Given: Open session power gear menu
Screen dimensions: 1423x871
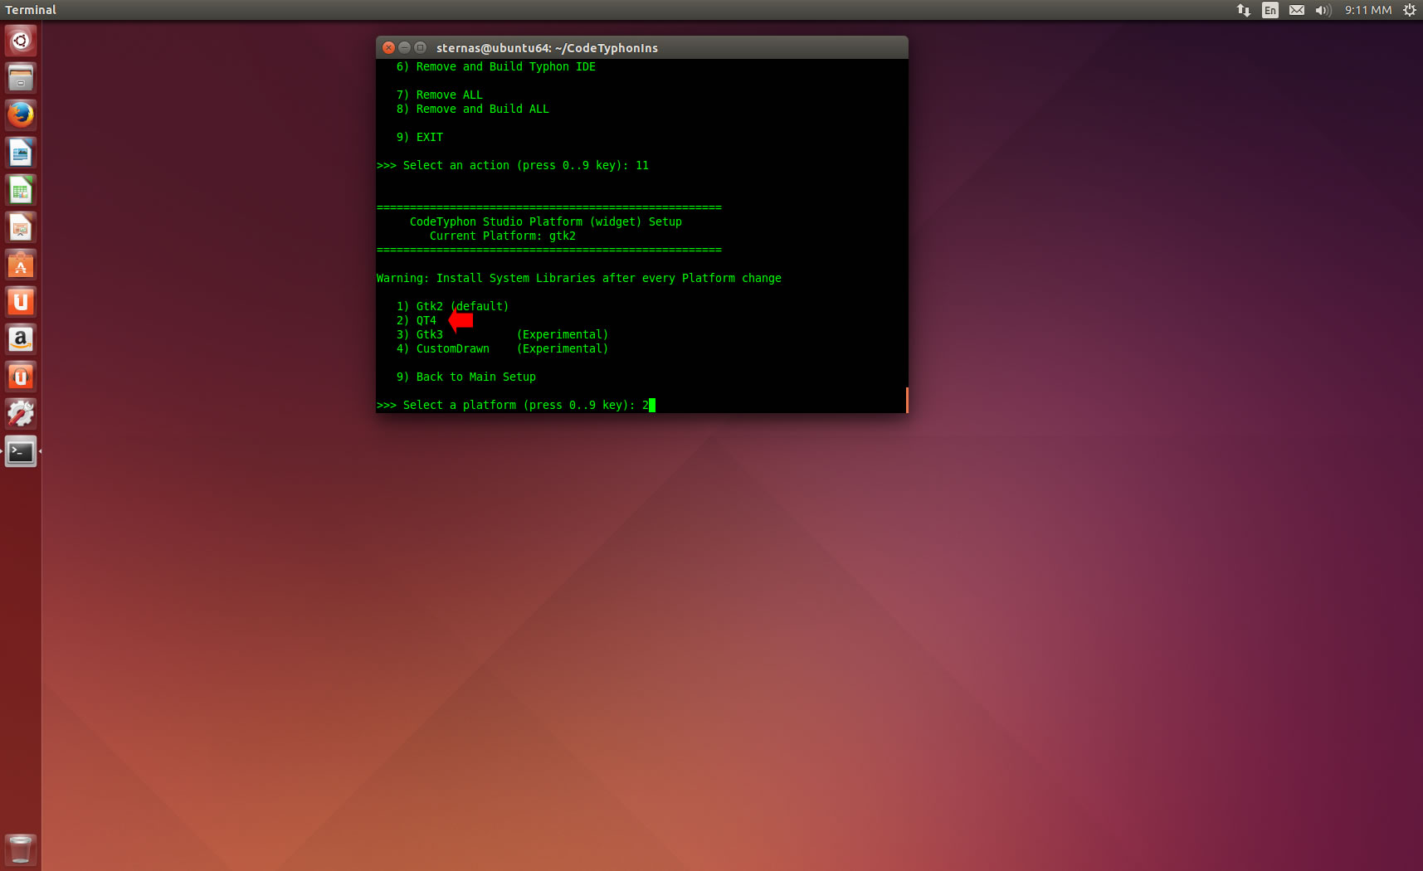Looking at the screenshot, I should [1409, 10].
